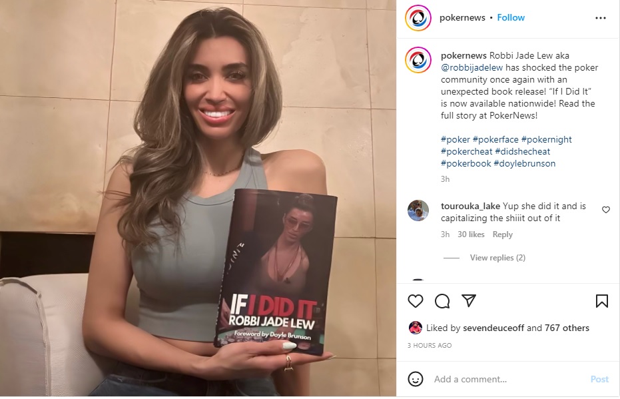Open the @robbijadelew mention link
620x399 pixels.
(471, 68)
